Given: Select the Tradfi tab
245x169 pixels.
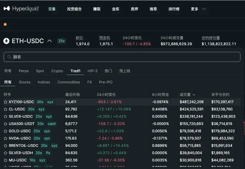Looking at the screenshot, I should (x=75, y=71).
